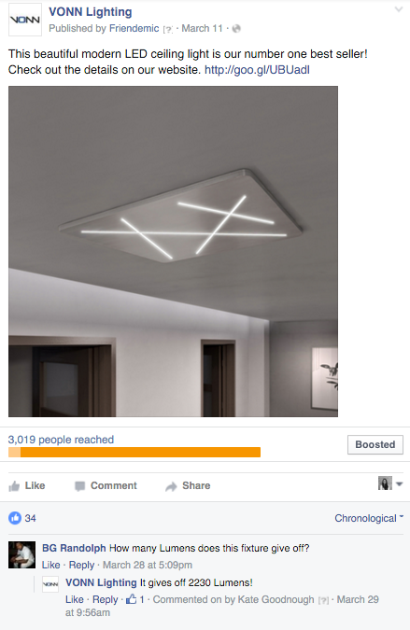Click Reply under BG Randolph's comment
410x630 pixels.
point(81,565)
